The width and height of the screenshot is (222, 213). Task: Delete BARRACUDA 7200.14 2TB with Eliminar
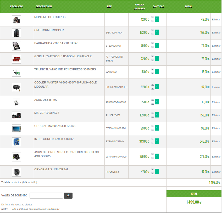click(x=216, y=46)
